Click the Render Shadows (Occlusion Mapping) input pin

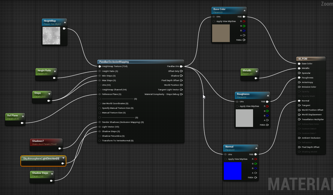100,122
